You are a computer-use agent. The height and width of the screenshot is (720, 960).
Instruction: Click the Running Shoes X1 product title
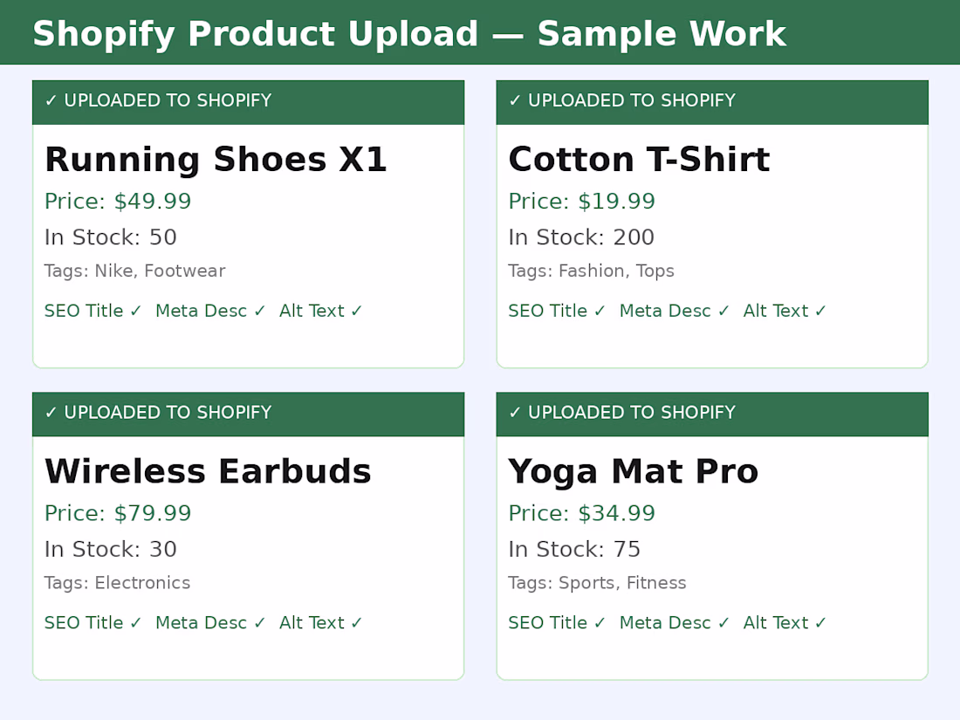coord(216,161)
